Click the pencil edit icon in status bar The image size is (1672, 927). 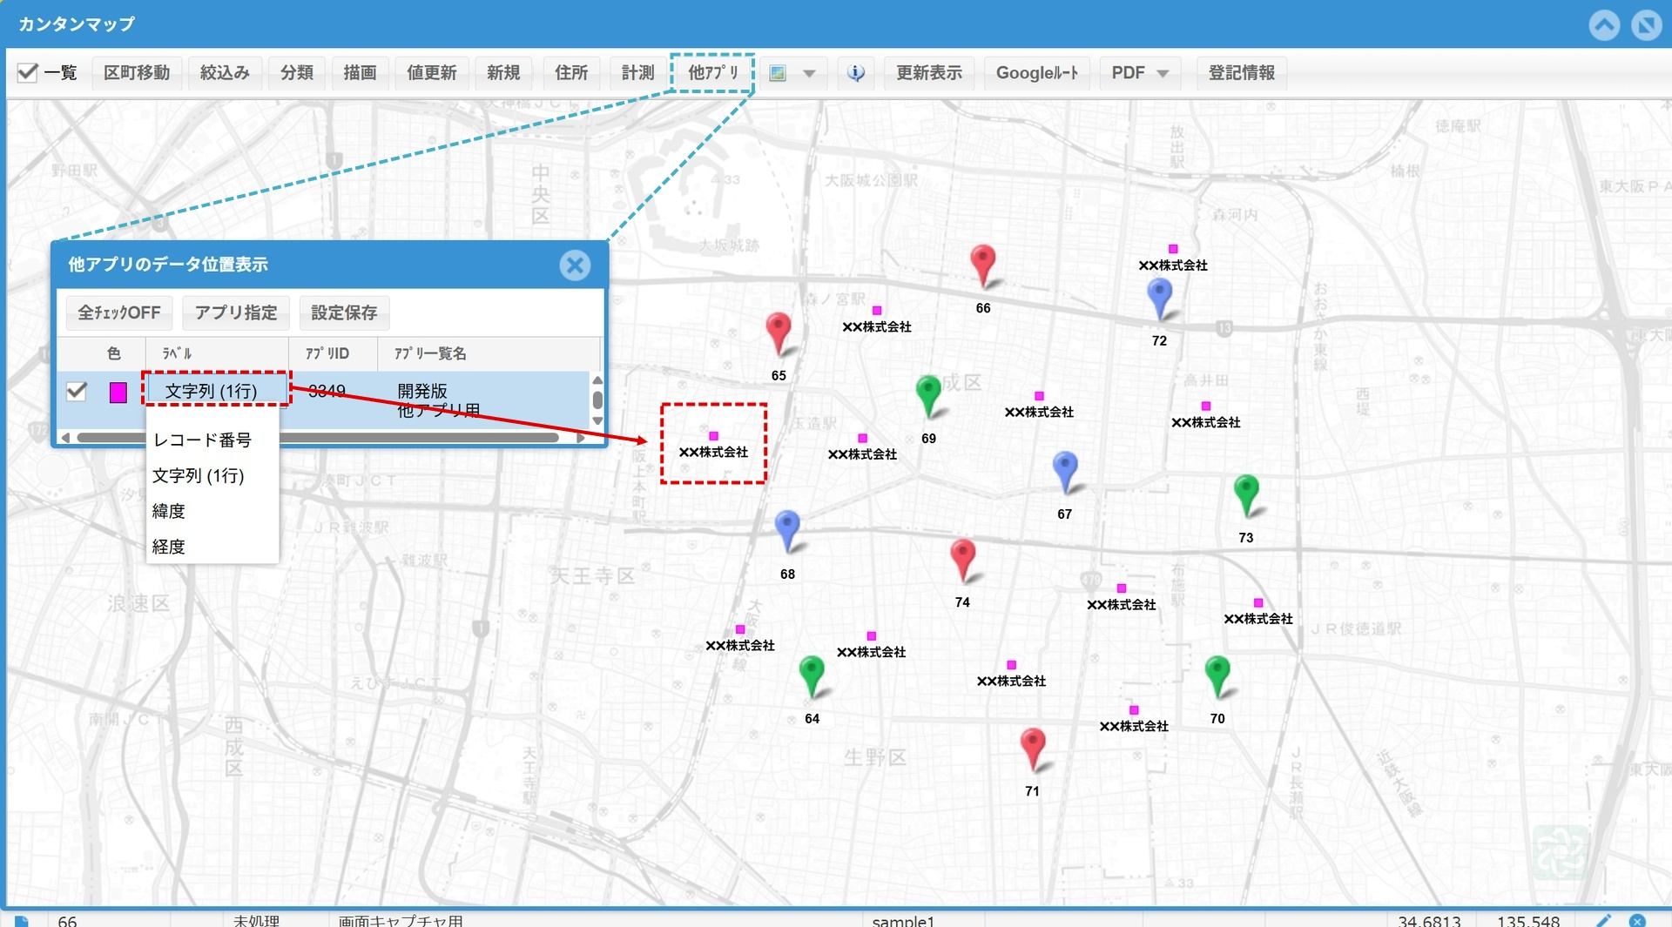point(1603,920)
